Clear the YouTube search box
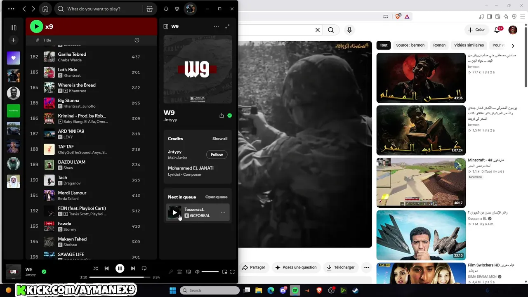Viewport: 528px width, 297px height. pyautogui.click(x=318, y=30)
